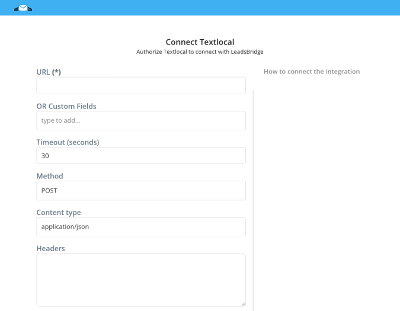Click the 'Authorize Textlocal to connect with LeadsBridge' subtitle

[200, 52]
